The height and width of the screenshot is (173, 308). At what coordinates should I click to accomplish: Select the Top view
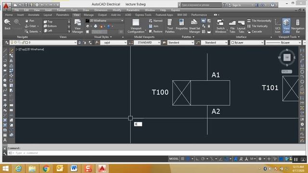[48, 22]
